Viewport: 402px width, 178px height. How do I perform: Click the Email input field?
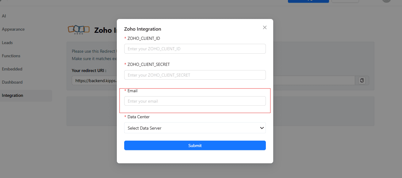pyautogui.click(x=195, y=101)
